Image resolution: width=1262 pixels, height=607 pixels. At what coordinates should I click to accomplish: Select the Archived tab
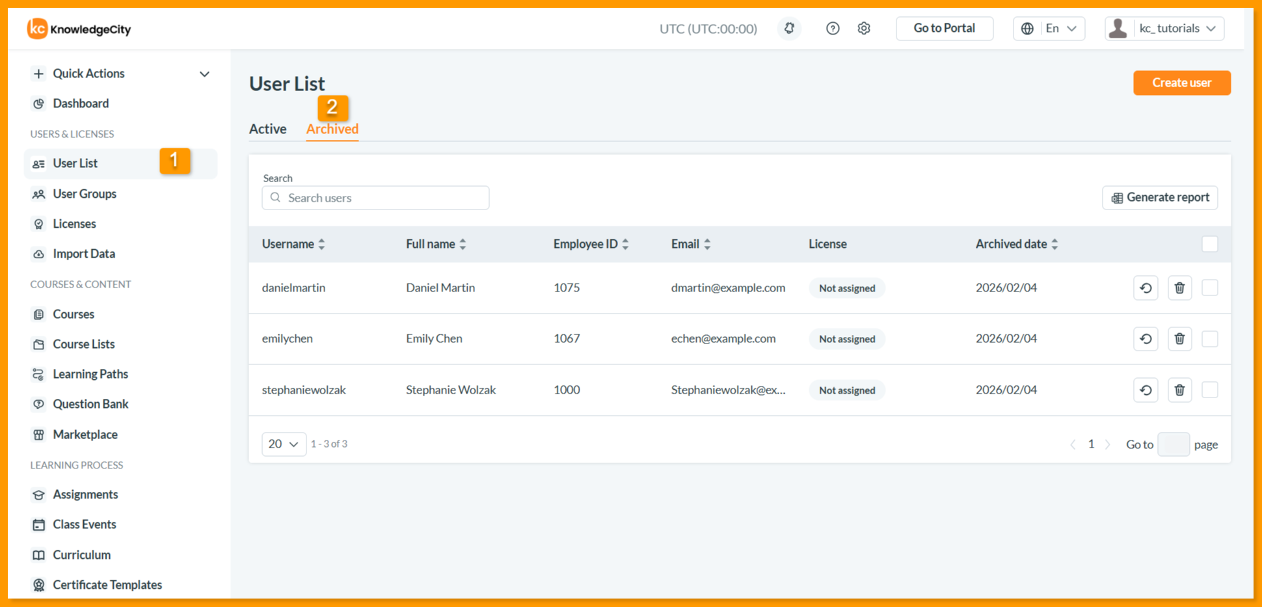(x=332, y=129)
